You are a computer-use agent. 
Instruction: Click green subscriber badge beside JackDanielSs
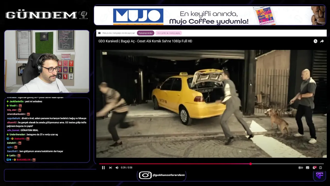[x=8, y=102]
